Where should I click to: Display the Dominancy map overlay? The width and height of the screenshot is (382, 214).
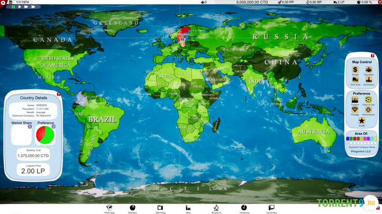[x=369, y=80]
